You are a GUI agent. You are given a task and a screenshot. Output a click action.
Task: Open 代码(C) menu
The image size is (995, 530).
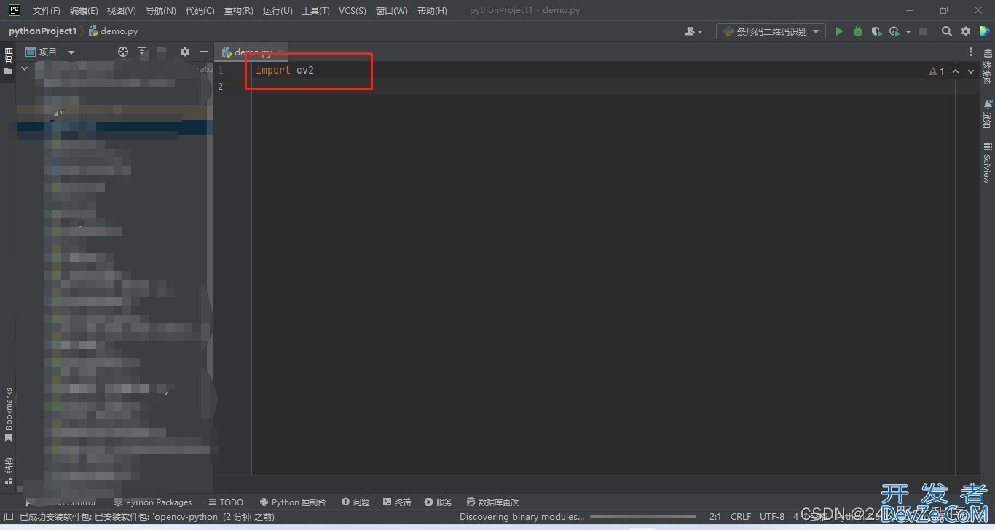(200, 11)
